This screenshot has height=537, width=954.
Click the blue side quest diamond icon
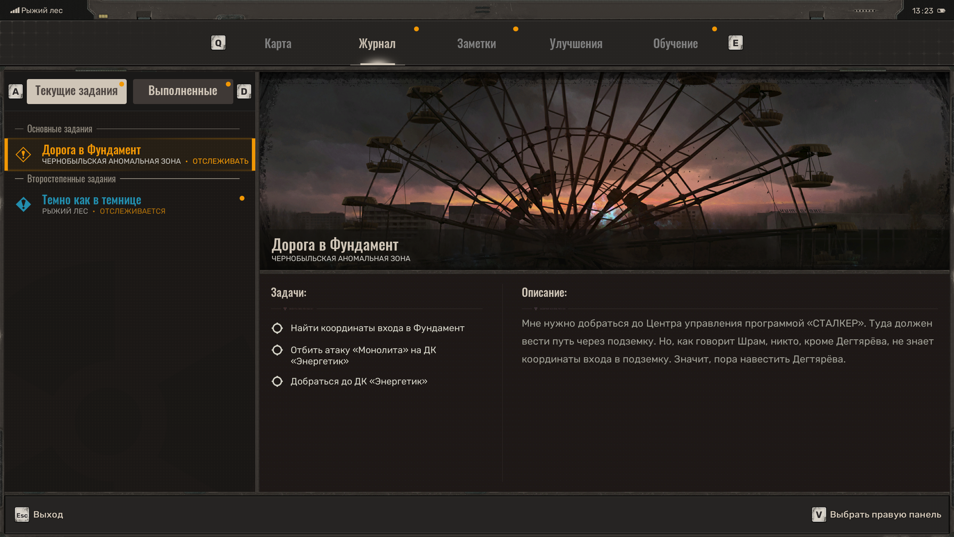coord(23,204)
